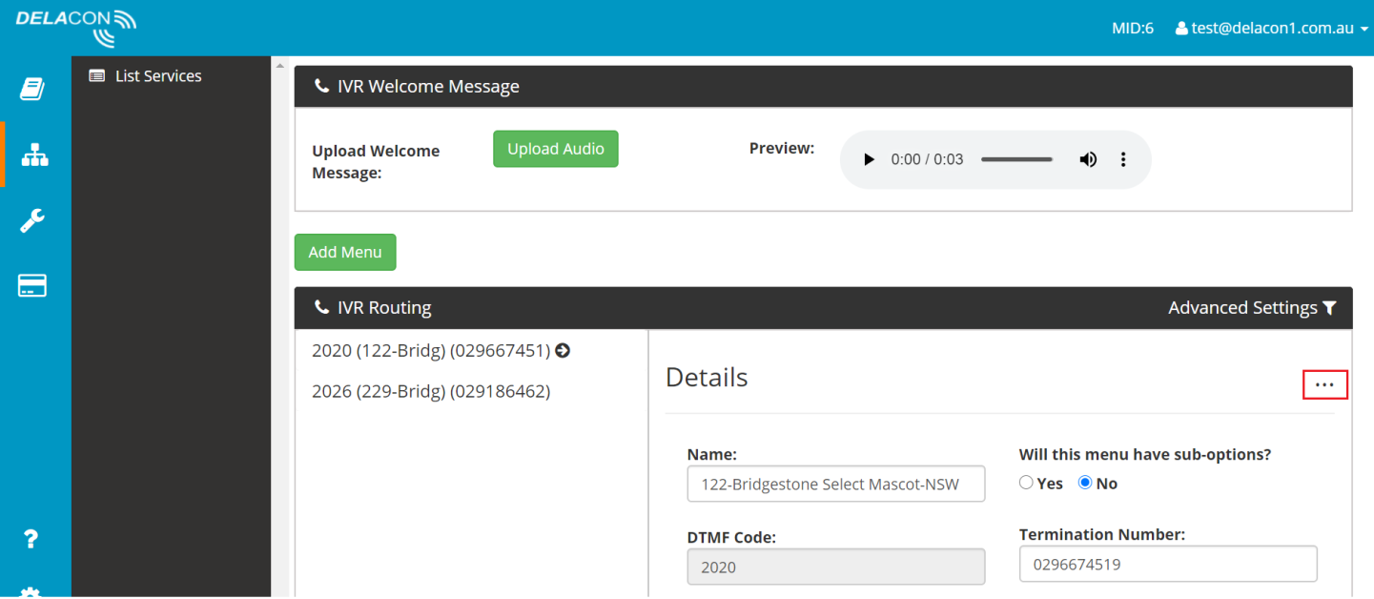This screenshot has height=599, width=1374.
Task: Click the DTMF Code field
Action: tap(836, 567)
